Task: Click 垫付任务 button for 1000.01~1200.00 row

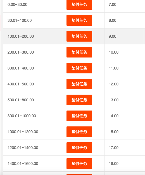Action: [x=79, y=132]
